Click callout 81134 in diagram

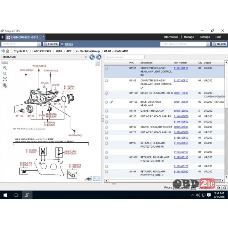[x=64, y=107]
